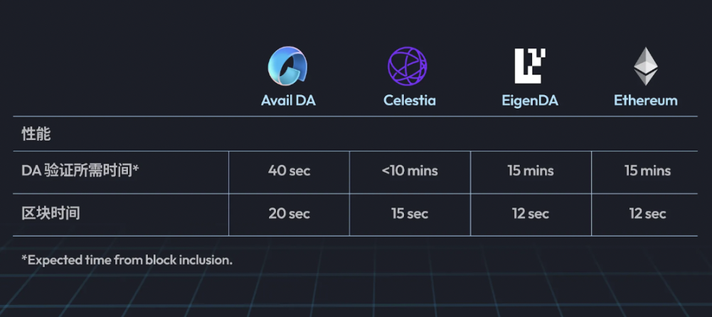Click the 20 sec block time cell

pos(289,214)
